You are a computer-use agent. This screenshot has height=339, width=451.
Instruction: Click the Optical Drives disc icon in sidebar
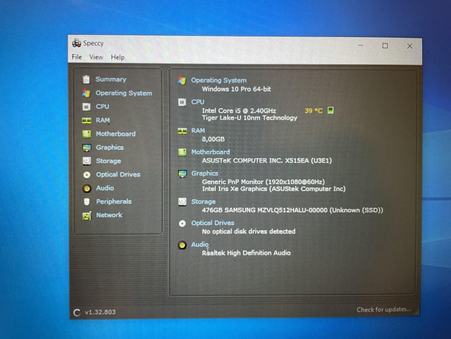[x=87, y=174]
